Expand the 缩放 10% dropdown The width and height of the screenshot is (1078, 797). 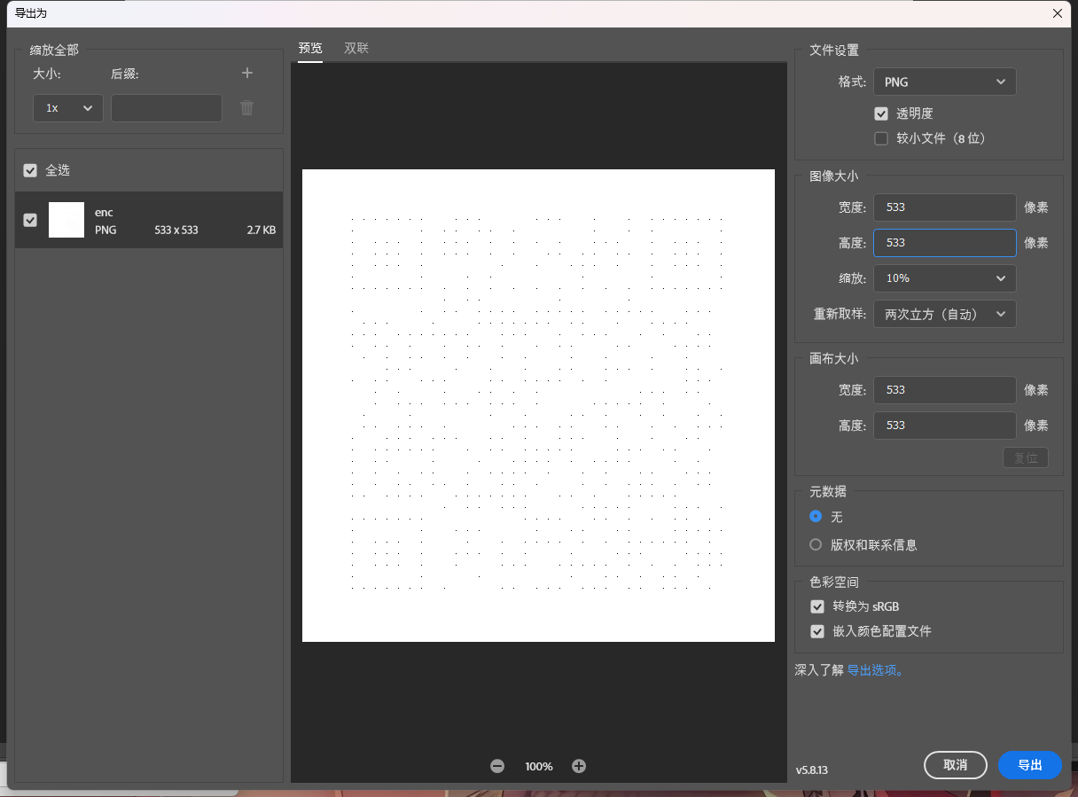pyautogui.click(x=944, y=278)
